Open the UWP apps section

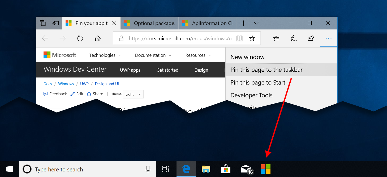tap(130, 70)
